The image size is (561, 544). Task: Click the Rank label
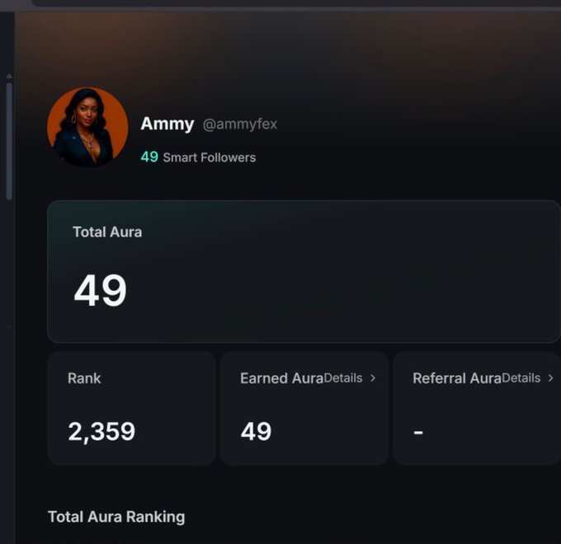(84, 378)
